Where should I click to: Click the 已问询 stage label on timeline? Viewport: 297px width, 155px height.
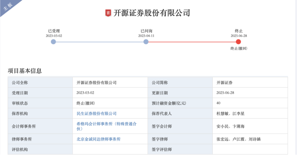[146, 31]
